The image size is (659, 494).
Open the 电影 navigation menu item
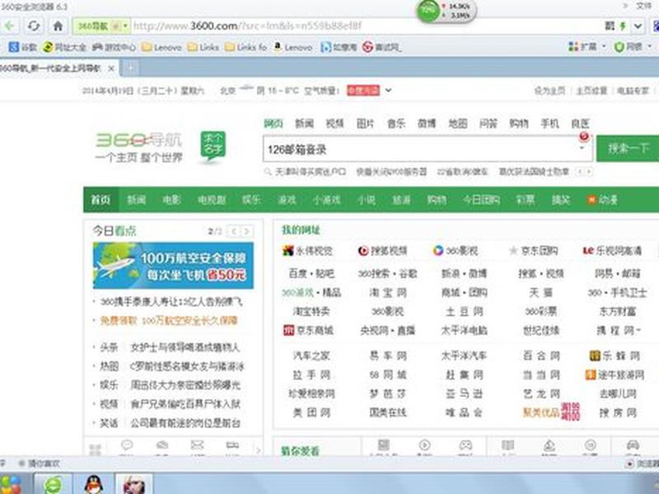pyautogui.click(x=171, y=199)
